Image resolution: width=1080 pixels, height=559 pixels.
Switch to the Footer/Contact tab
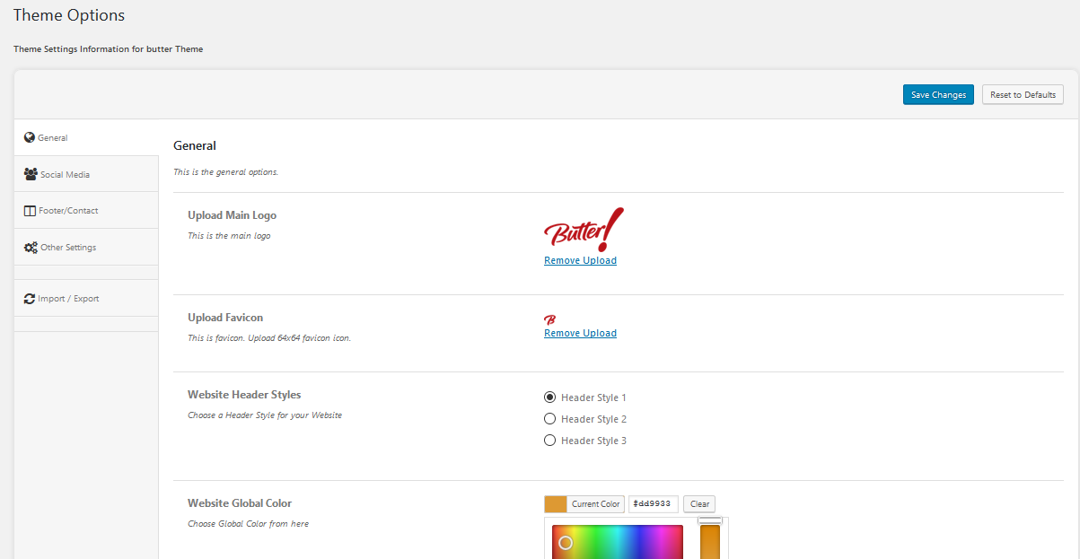click(x=68, y=211)
